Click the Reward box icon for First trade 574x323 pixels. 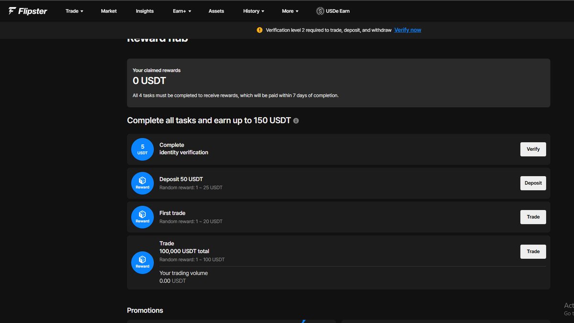coord(143,217)
